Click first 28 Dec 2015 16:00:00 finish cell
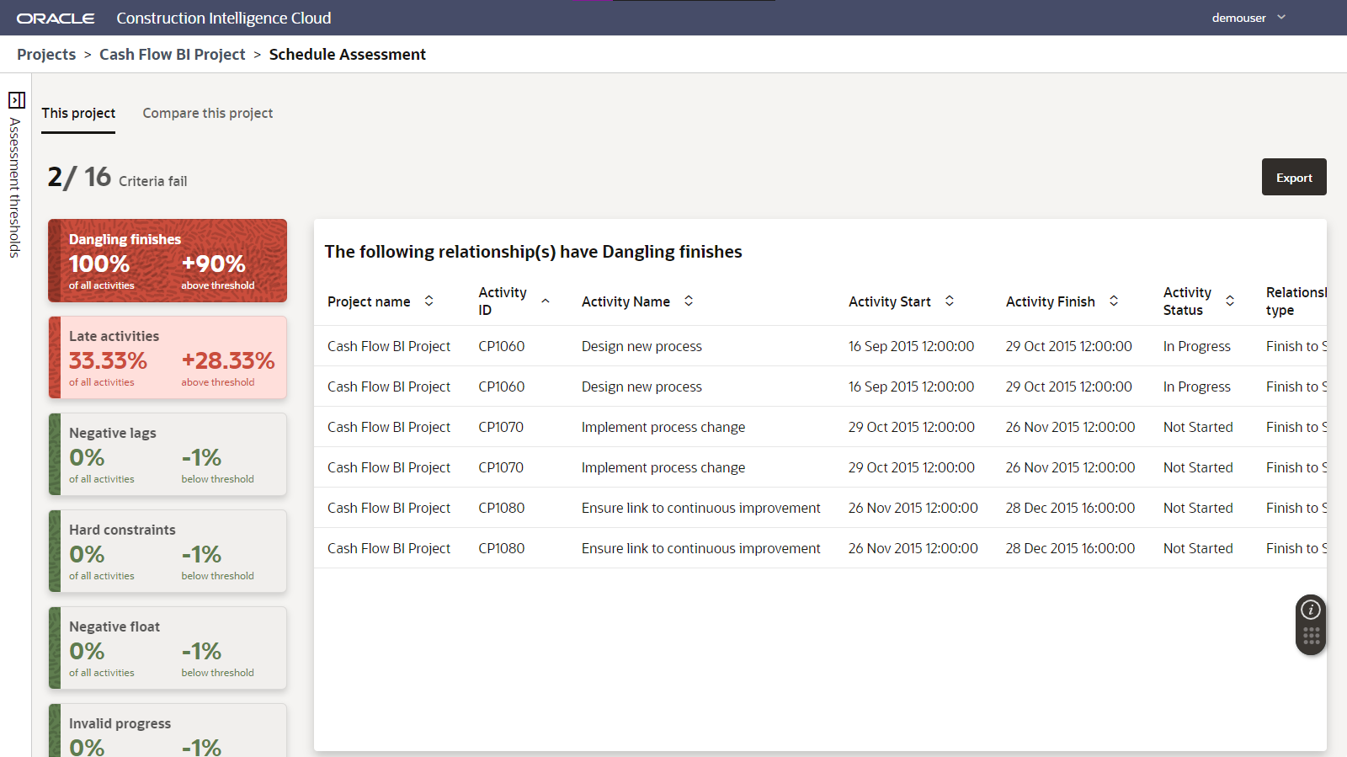 pos(1070,508)
